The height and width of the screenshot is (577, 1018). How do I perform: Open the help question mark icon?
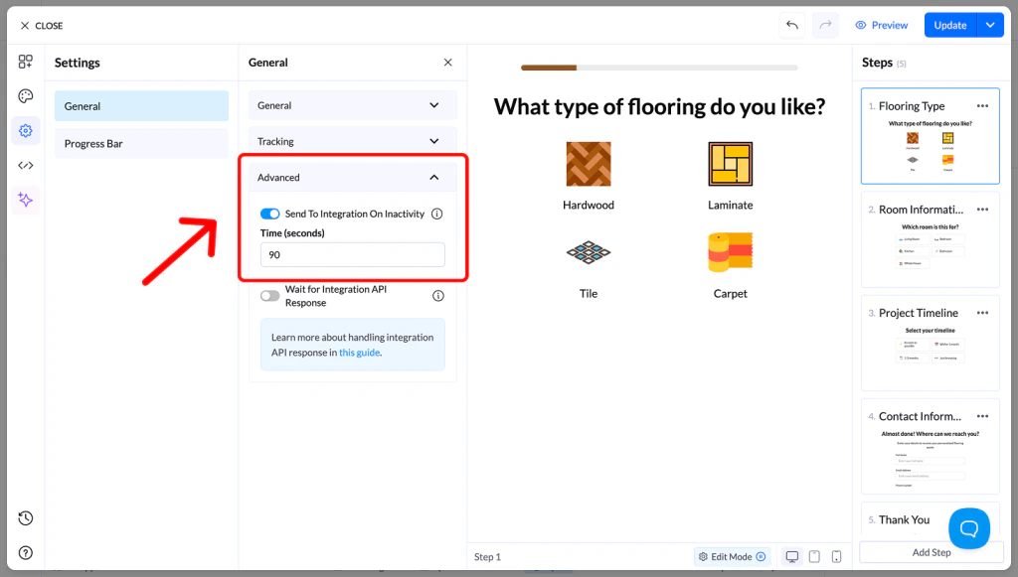(x=25, y=553)
